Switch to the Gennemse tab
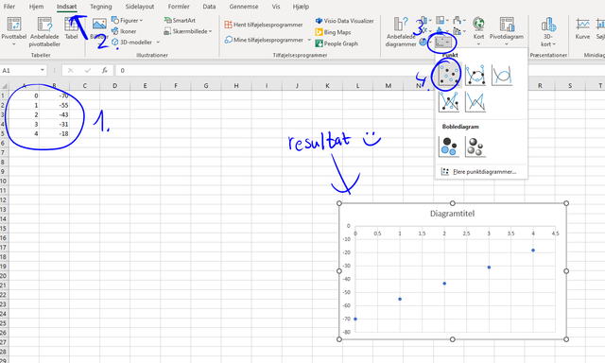Screen dimensions: 605x363 pos(244,7)
